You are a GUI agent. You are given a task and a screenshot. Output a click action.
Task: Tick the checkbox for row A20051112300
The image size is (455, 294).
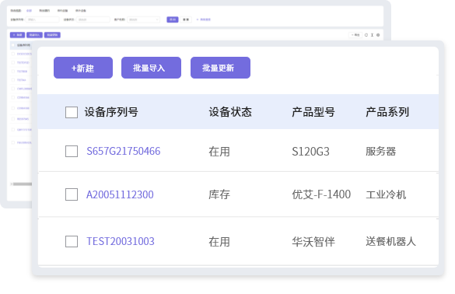click(72, 194)
